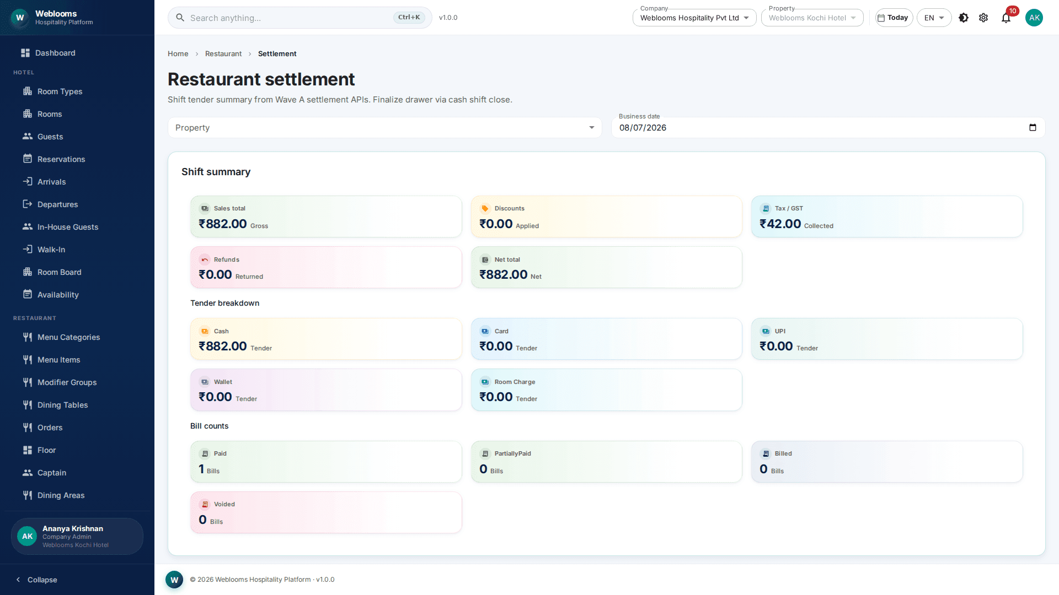Image resolution: width=1059 pixels, height=595 pixels.
Task: Open Ananya Krishnan profile card
Action: pyautogui.click(x=77, y=536)
